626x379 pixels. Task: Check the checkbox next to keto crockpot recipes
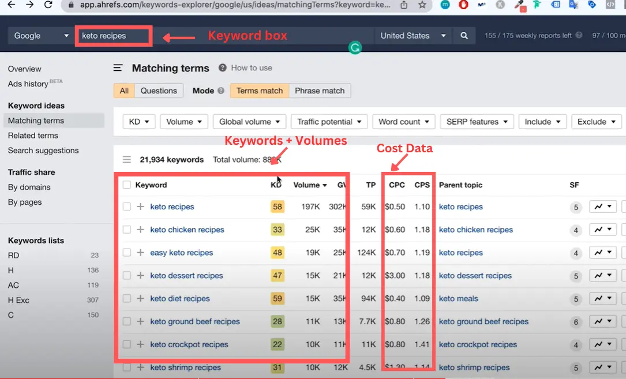click(x=126, y=344)
